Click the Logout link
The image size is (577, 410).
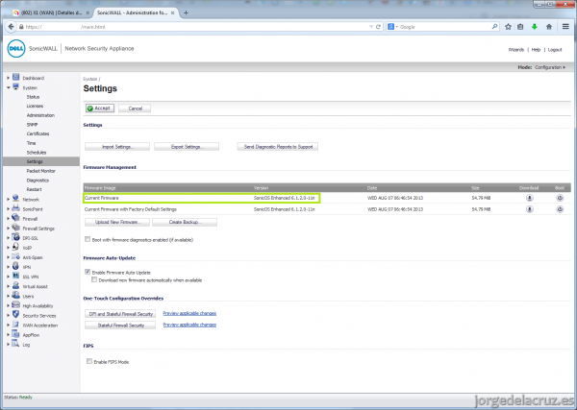[x=555, y=50]
